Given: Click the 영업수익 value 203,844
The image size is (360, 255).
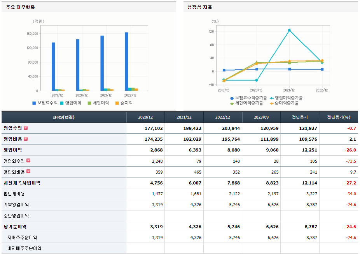Looking at the screenshot, I should pos(231,128).
